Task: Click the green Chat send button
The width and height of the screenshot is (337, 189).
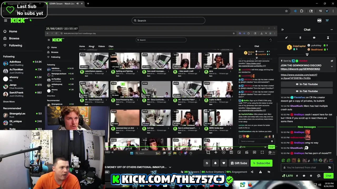Action: [x=329, y=176]
